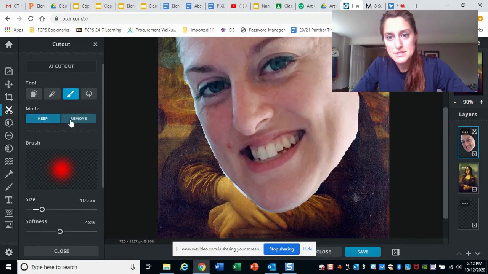Open Pixlr settings gear
The image size is (488, 274).
[x=9, y=252]
